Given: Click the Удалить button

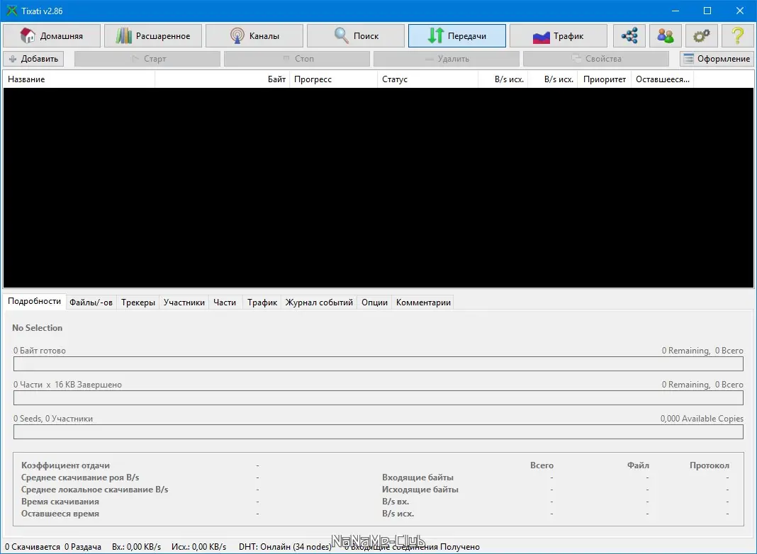Looking at the screenshot, I should [447, 59].
